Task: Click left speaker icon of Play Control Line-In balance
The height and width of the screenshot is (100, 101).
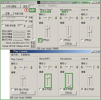Action: pyautogui.click(x=82, y=67)
